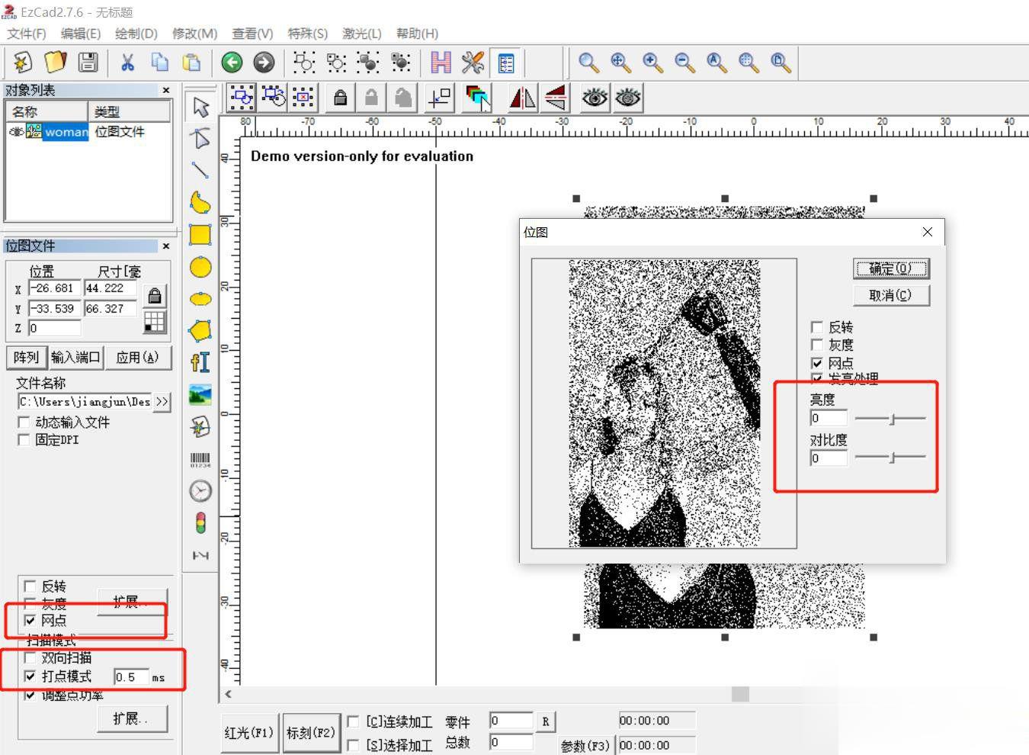1029x755 pixels.
Task: Click the X position input field
Action: (54, 288)
